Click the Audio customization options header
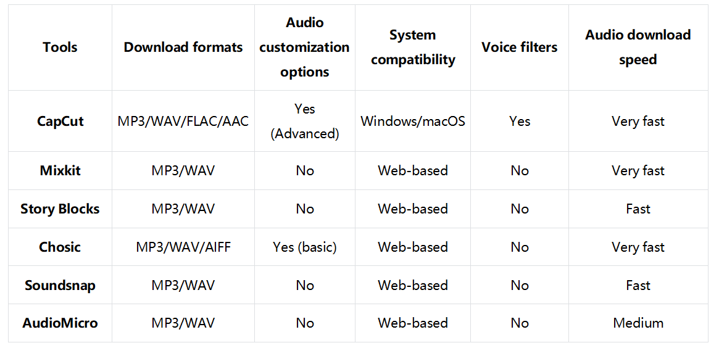The width and height of the screenshot is (719, 348). coord(304,48)
